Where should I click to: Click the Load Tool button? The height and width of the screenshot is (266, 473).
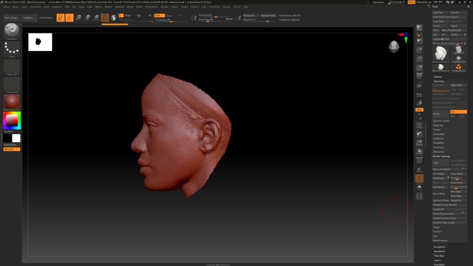coord(440,13)
